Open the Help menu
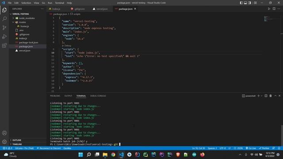Viewport: 283px width, 159px height. pos(69,3)
